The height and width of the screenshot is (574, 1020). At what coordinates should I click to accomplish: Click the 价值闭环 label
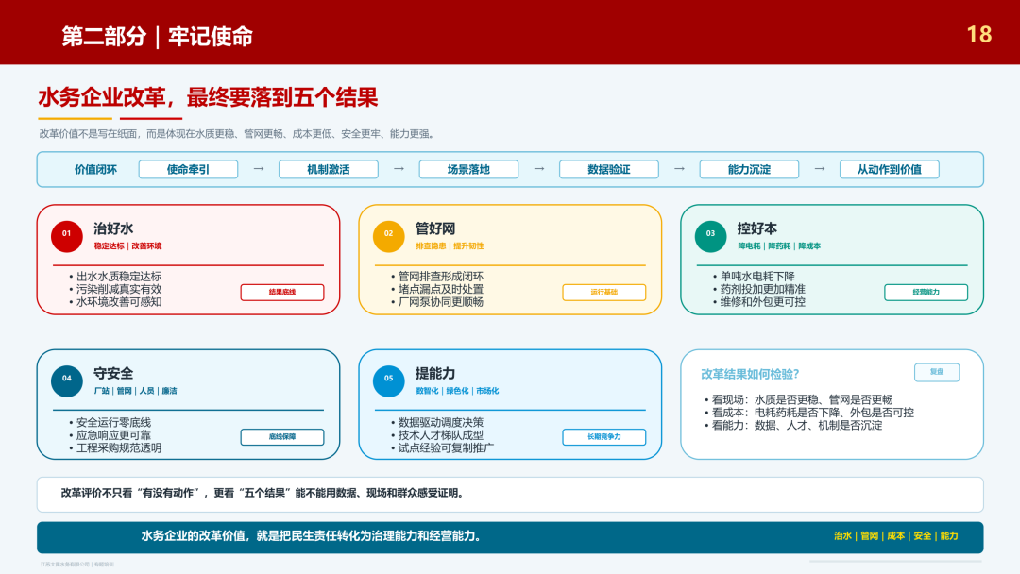point(95,170)
